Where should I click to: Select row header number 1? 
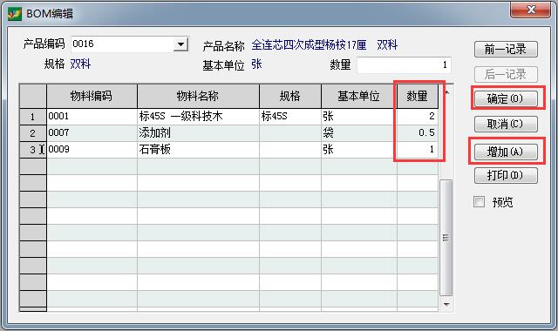[x=33, y=117]
